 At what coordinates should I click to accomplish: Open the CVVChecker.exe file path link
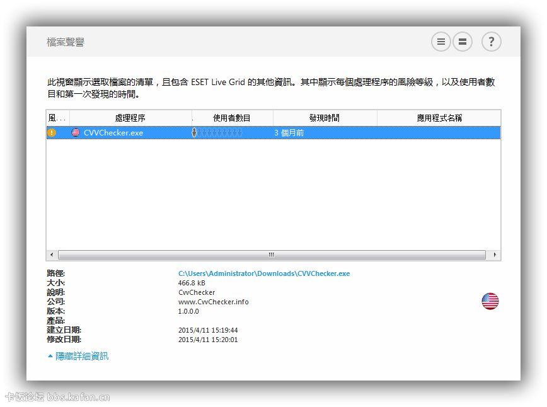click(x=264, y=273)
